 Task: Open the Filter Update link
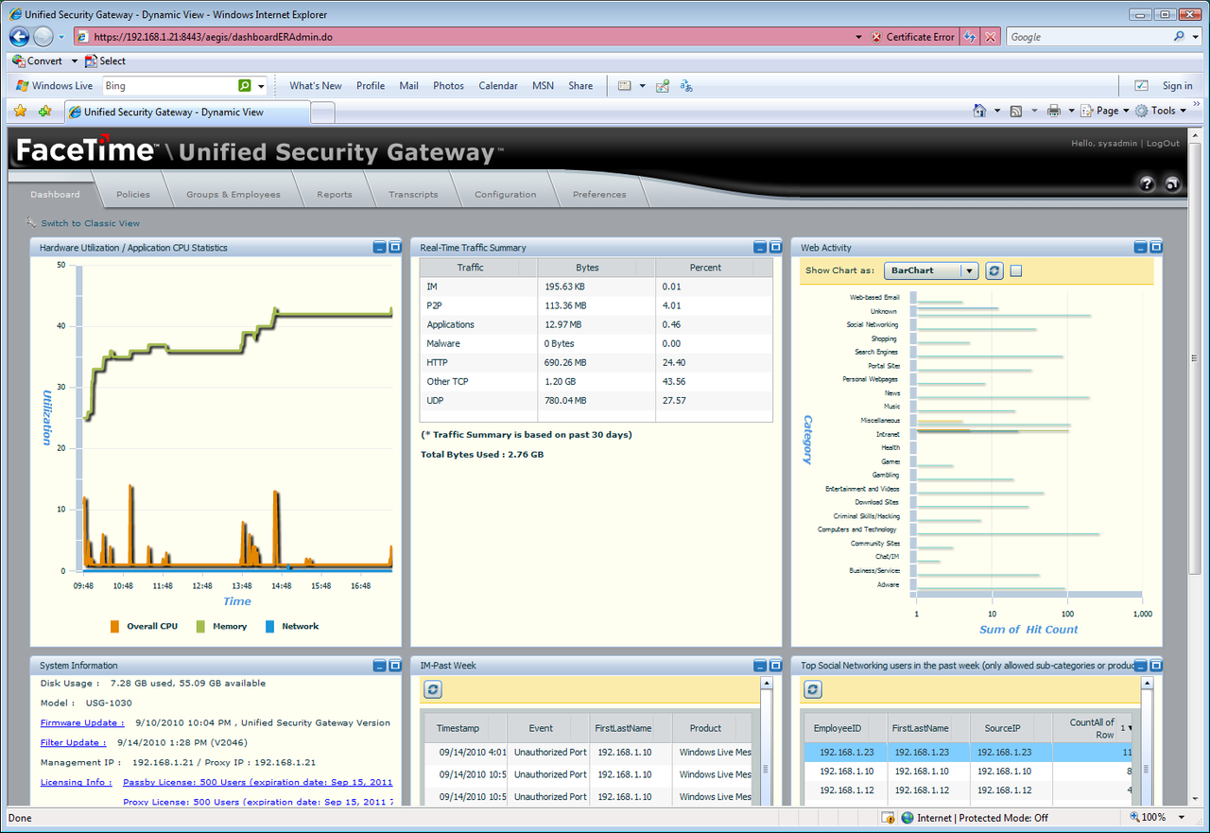[x=74, y=742]
